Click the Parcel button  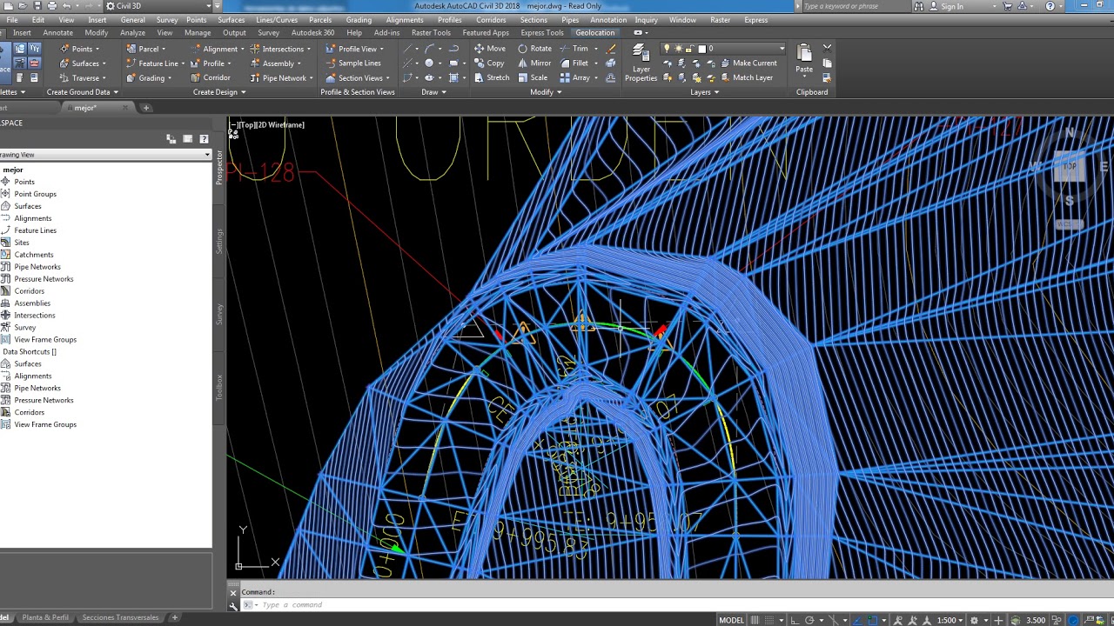point(143,49)
